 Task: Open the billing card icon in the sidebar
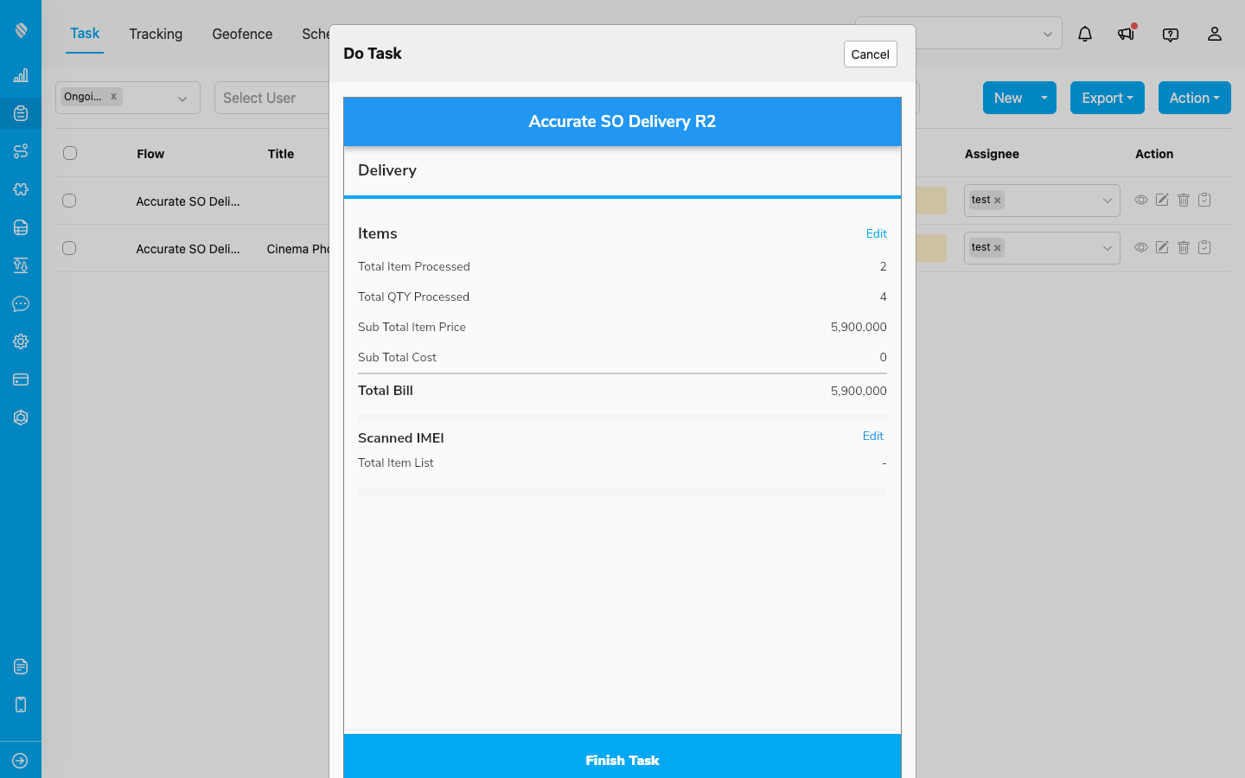click(x=21, y=379)
